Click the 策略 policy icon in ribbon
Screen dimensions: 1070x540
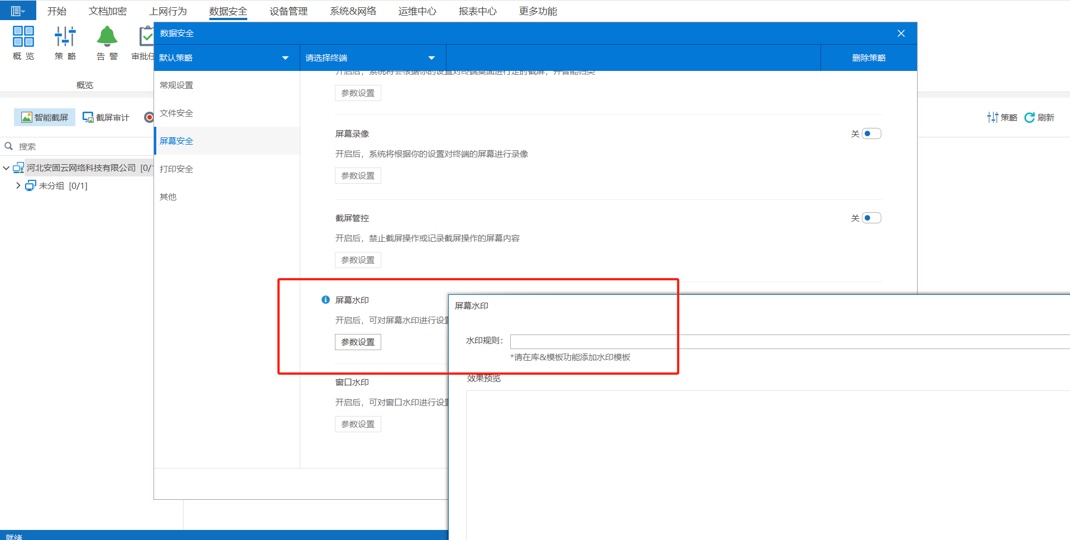(65, 37)
